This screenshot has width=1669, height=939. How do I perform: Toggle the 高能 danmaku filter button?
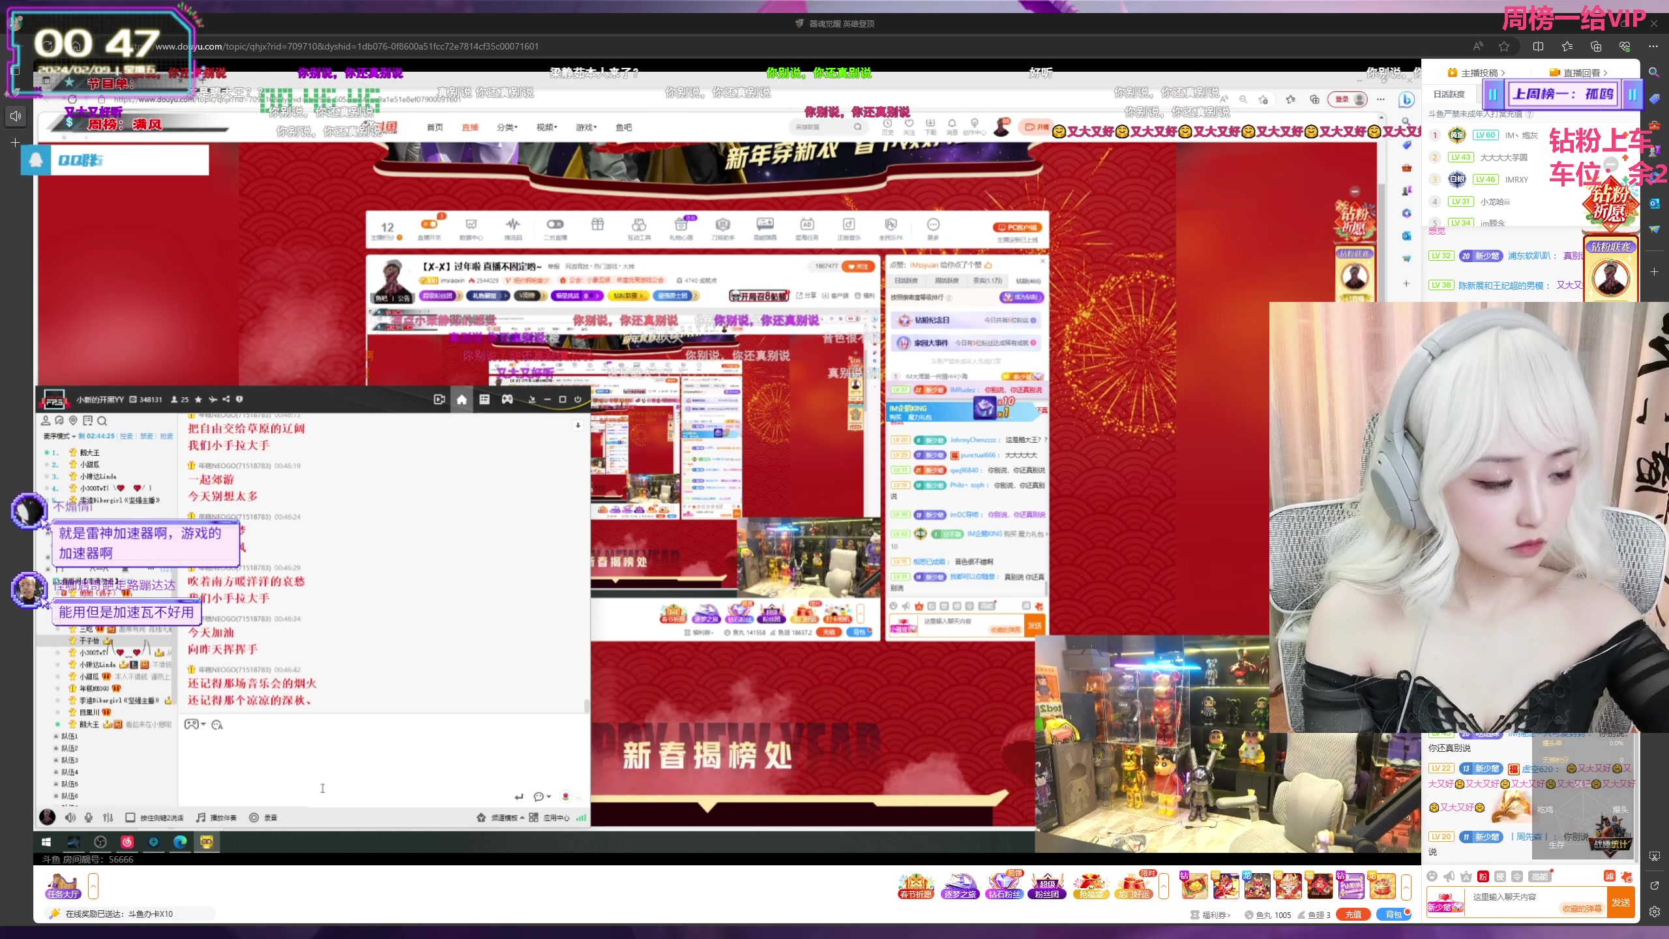(1540, 876)
